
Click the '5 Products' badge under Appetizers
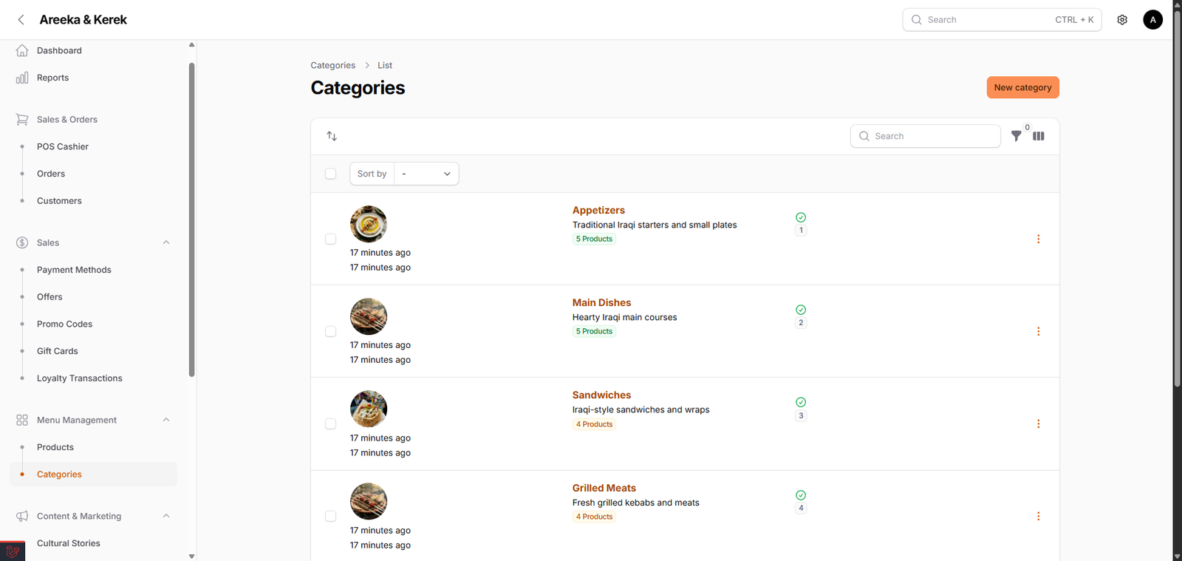[594, 239]
